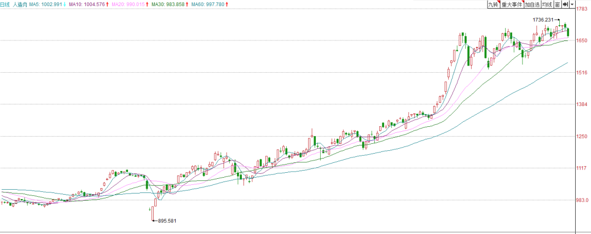Click 加自选 to add to watchlist
The height and width of the screenshot is (234, 591).
point(532,4)
